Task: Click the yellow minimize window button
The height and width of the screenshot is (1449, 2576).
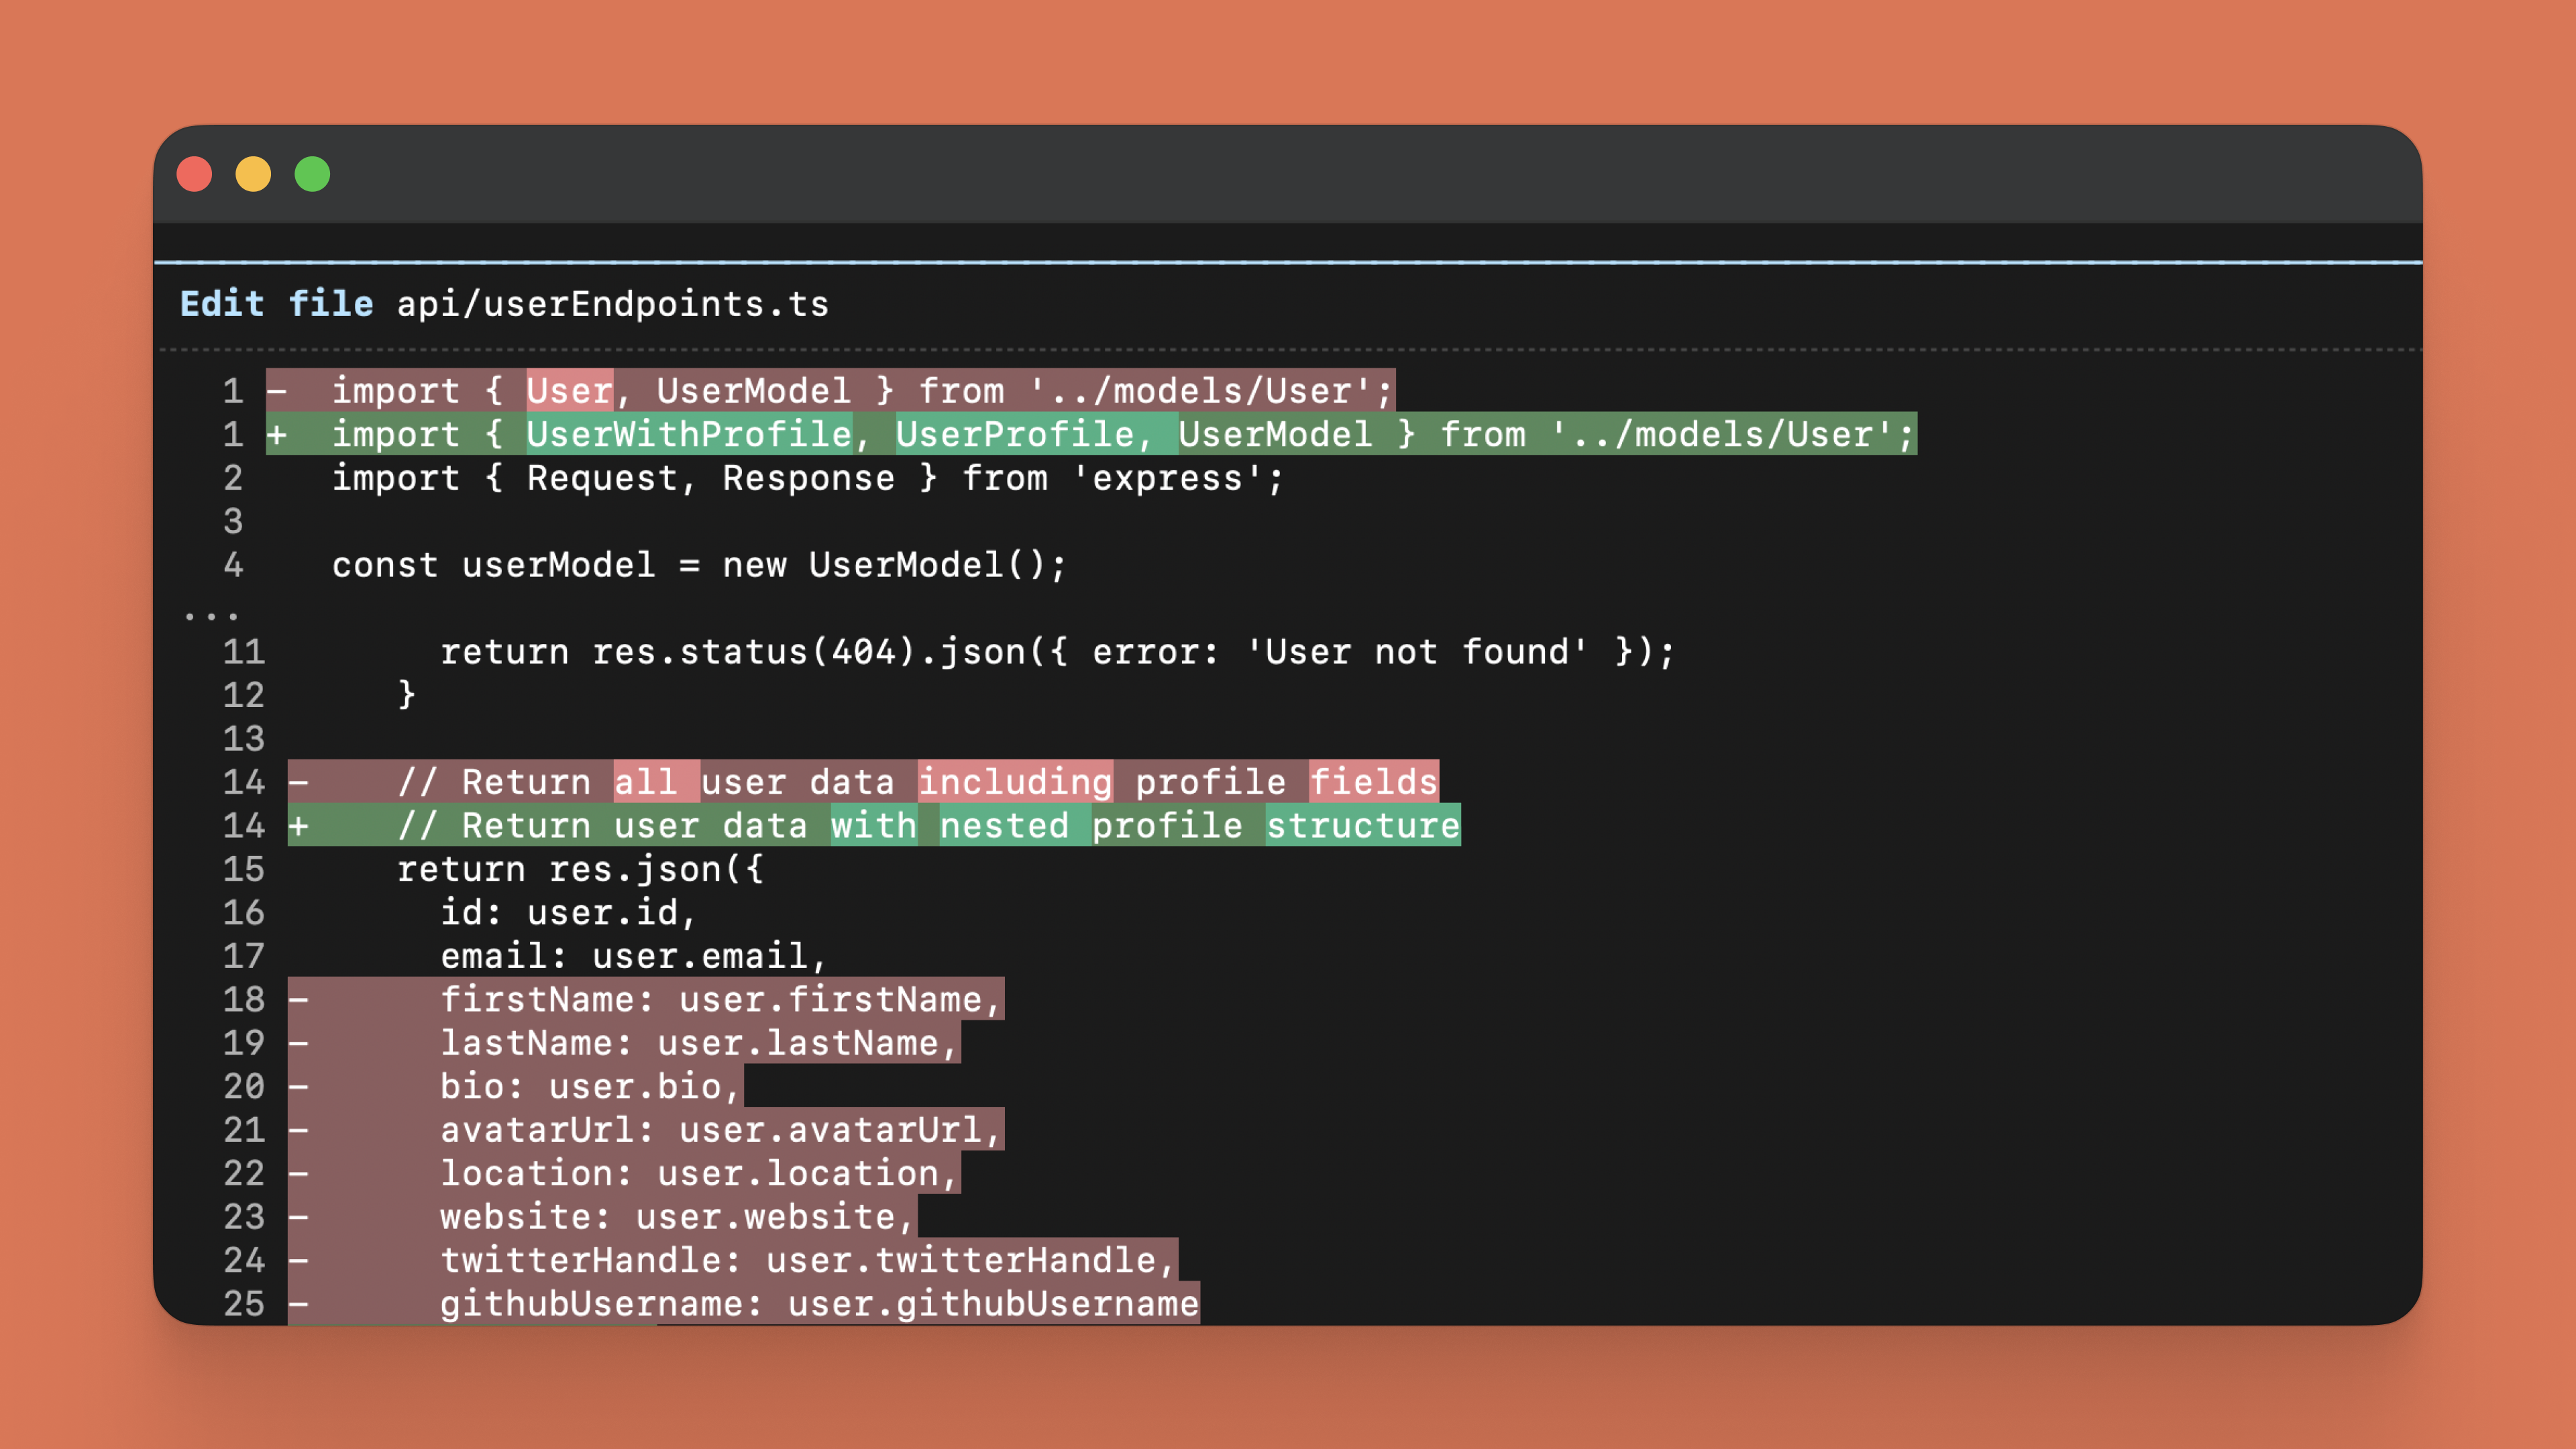Action: point(253,174)
